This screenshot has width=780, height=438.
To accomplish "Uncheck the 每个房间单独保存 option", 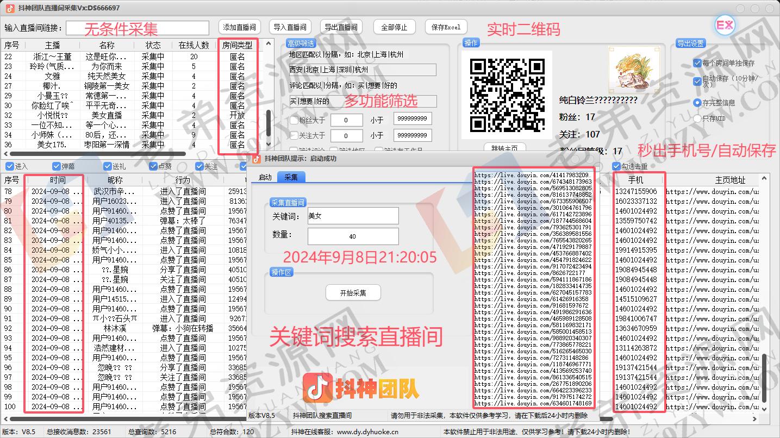I will pos(697,63).
